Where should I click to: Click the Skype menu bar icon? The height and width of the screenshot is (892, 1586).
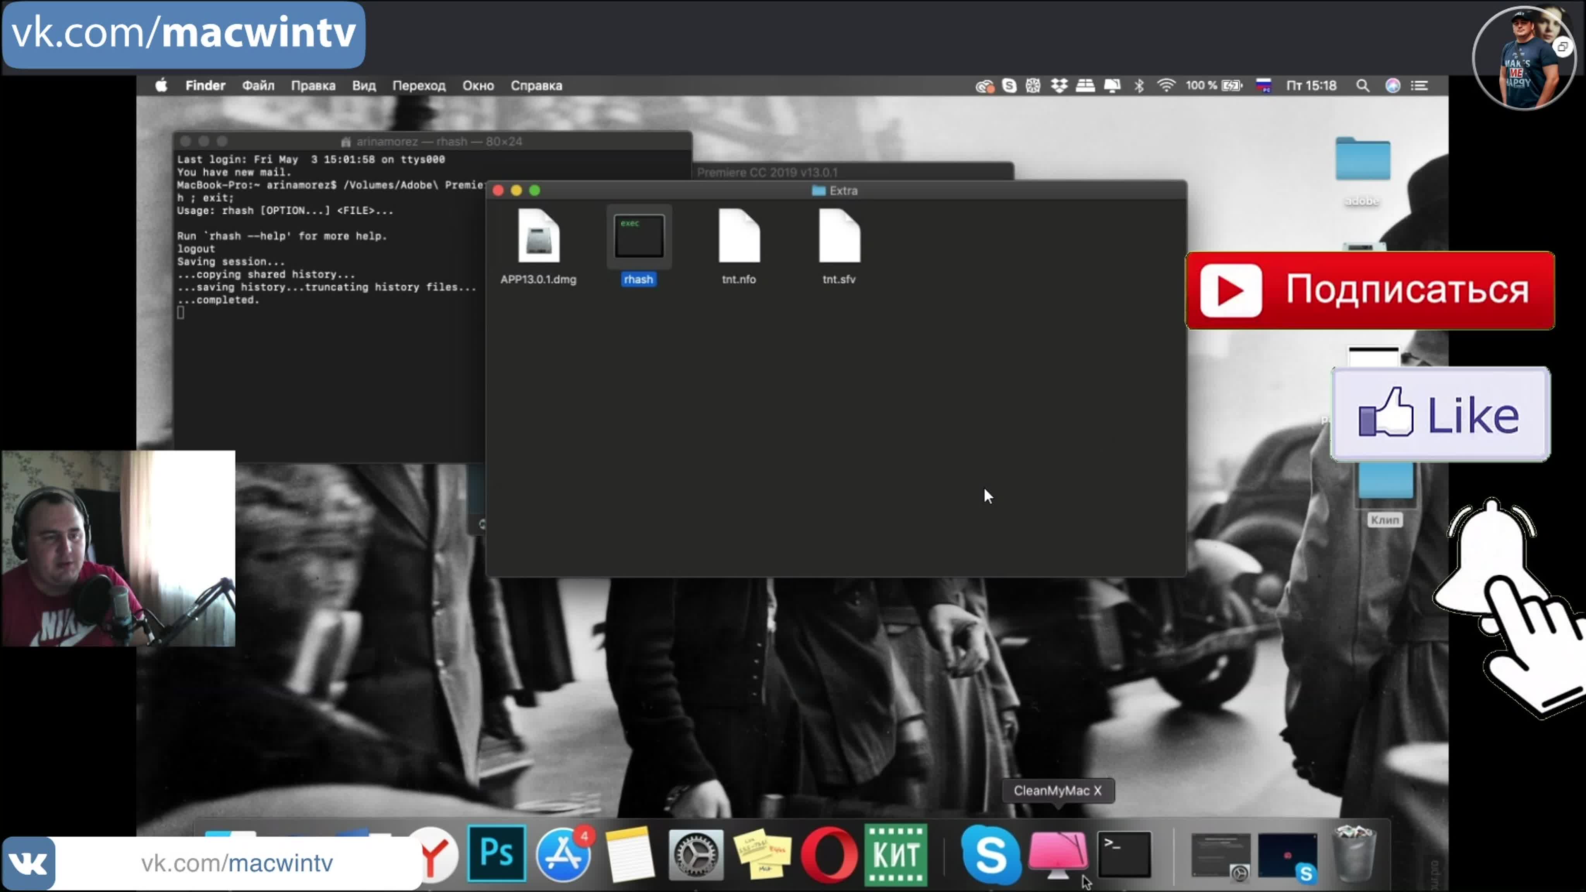pos(1009,86)
